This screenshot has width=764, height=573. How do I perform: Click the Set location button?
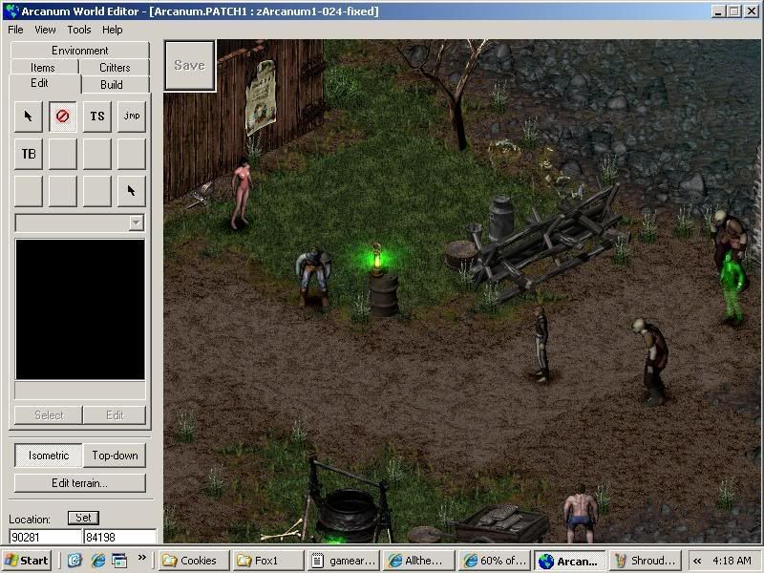point(83,518)
